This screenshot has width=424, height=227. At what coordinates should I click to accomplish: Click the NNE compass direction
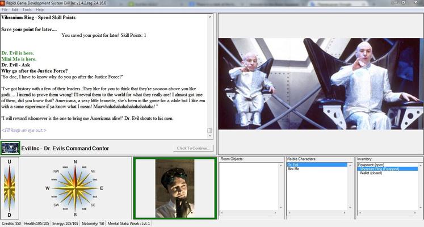[x=85, y=167]
